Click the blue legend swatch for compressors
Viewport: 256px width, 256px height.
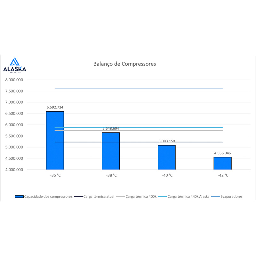[19, 196]
